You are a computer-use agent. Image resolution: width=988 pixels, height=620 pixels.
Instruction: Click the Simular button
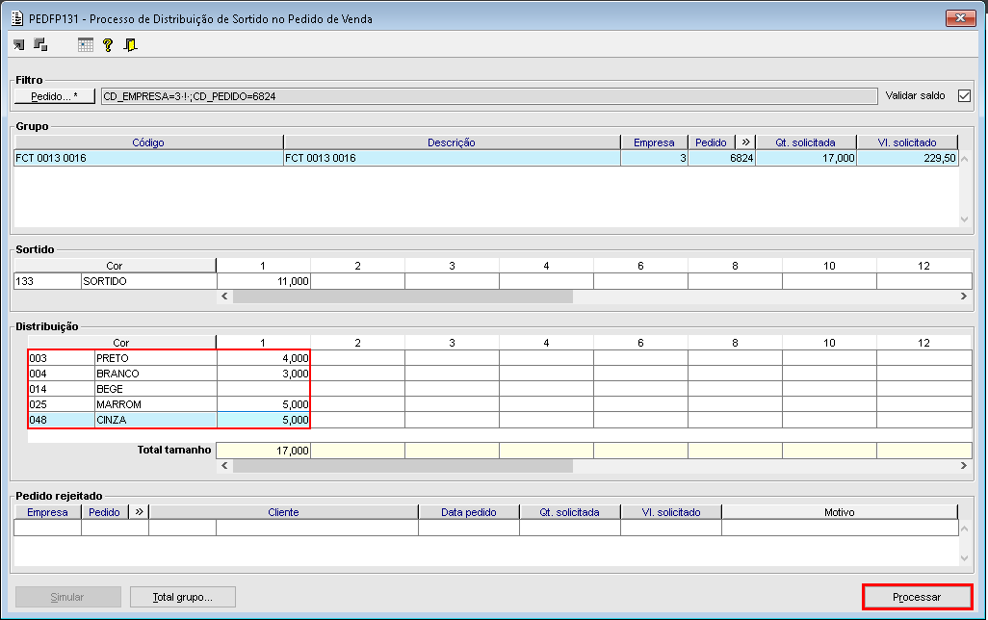pyautogui.click(x=68, y=597)
